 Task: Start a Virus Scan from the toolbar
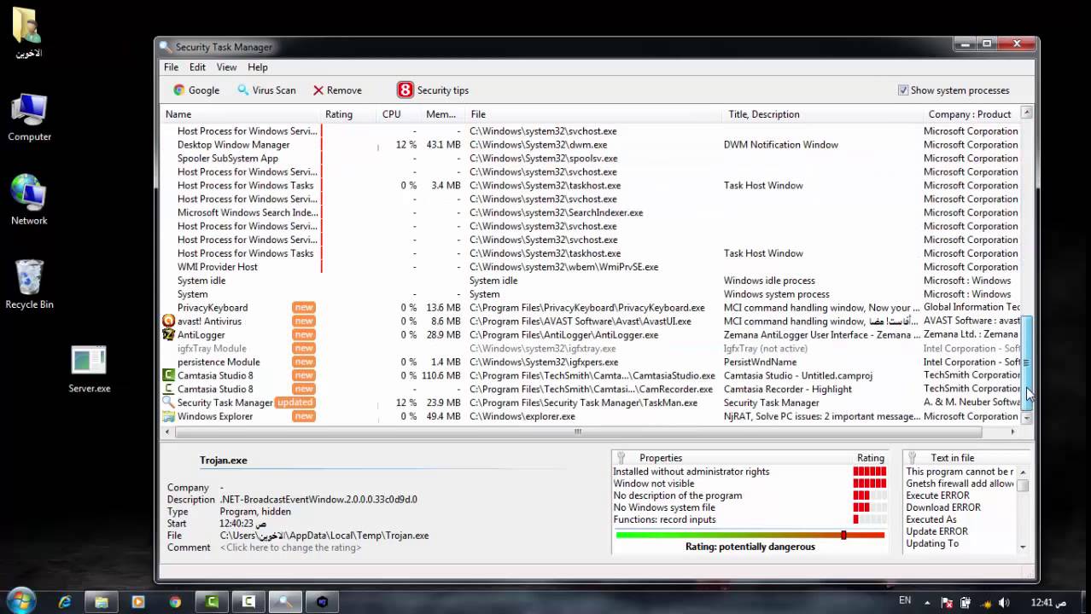[x=266, y=90]
